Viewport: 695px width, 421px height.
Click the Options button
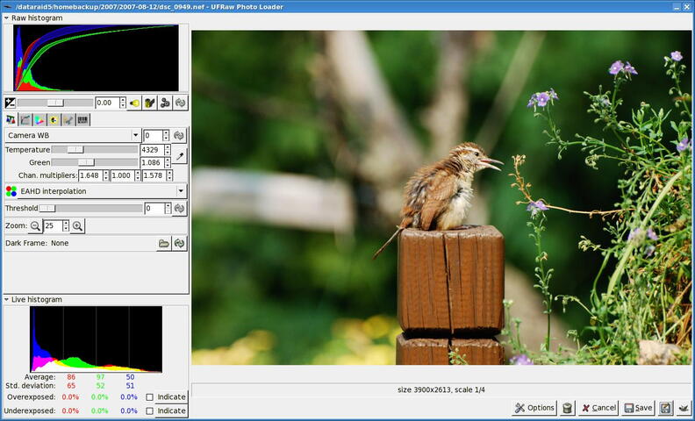click(x=534, y=408)
